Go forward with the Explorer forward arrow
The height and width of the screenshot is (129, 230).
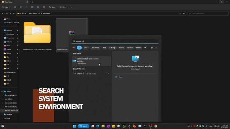click(6, 14)
